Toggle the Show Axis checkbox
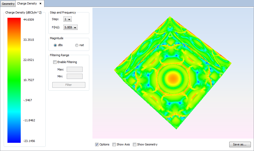 [x=114, y=144]
